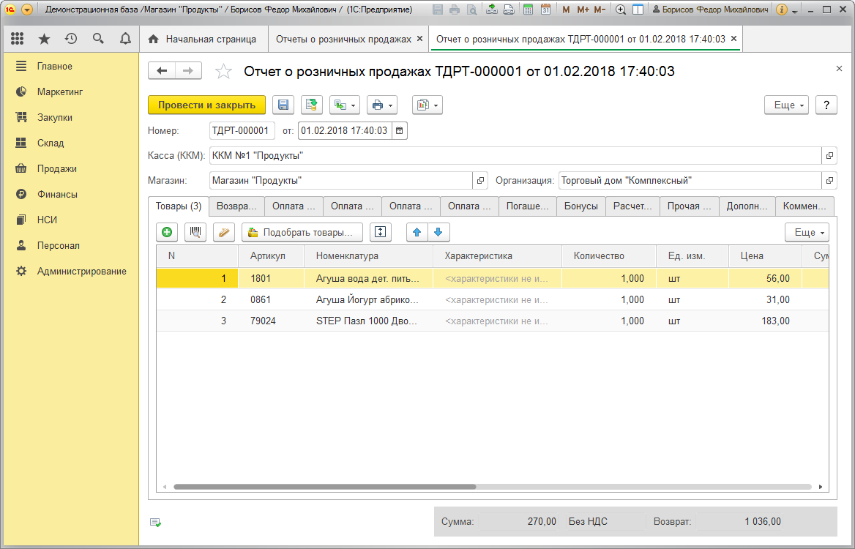
Task: Open the Маркетинг section in the sidebar
Action: [60, 91]
